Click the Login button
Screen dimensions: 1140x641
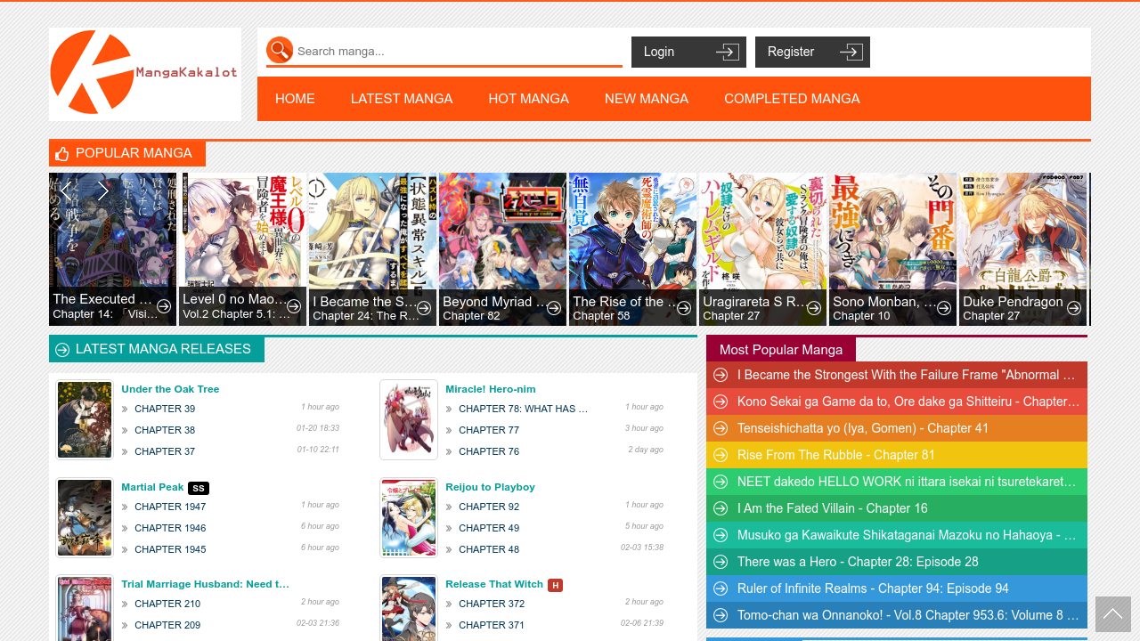point(688,52)
